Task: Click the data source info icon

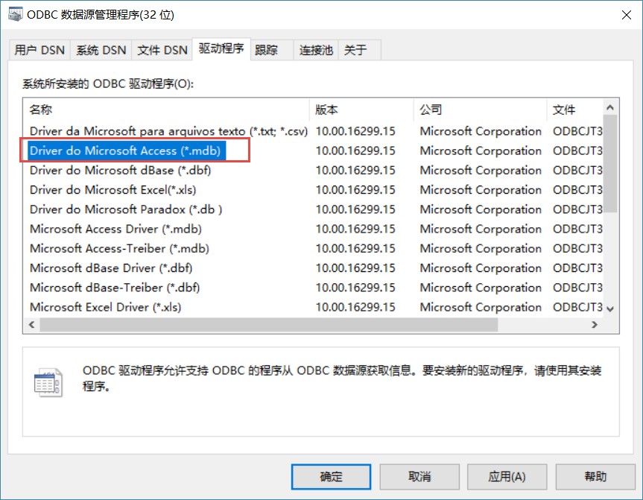Action: click(x=48, y=381)
